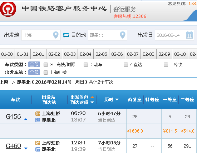The image size is (197, 154).
Task: Click the 目的地 input field with 即墨北
Action: point(108,35)
